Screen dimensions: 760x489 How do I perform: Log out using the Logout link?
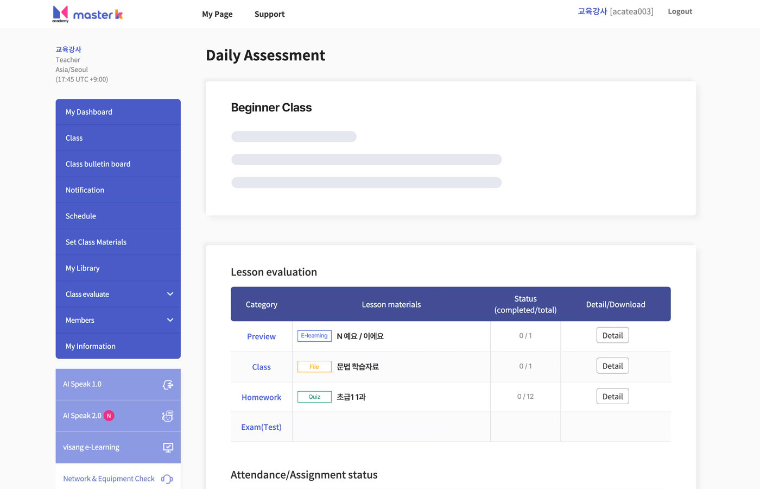tap(680, 11)
